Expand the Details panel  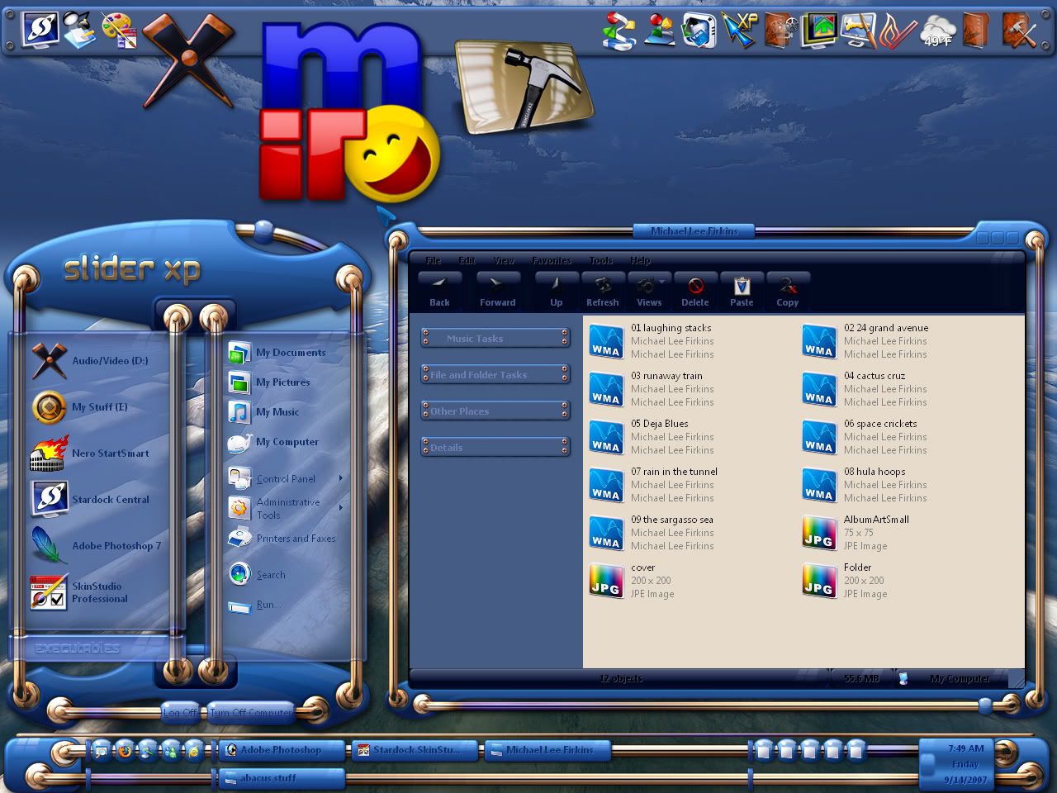[x=495, y=447]
